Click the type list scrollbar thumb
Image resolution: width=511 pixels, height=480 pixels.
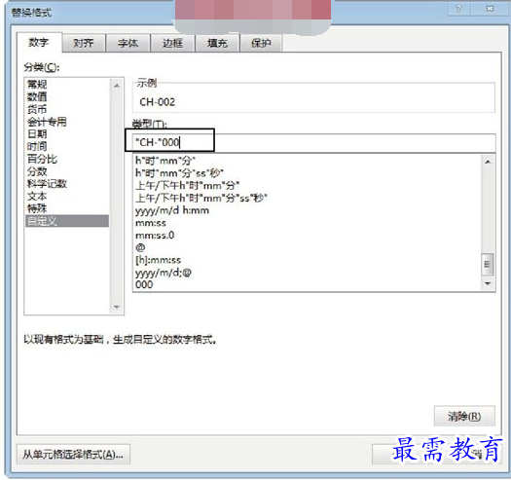(x=488, y=264)
